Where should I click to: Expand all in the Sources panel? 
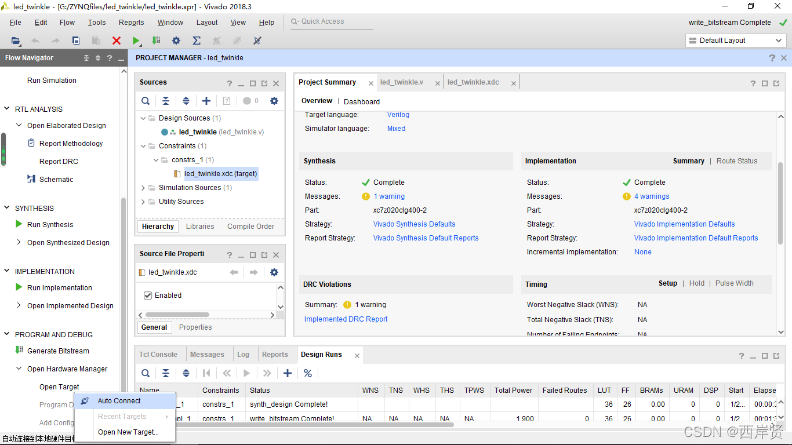pyautogui.click(x=186, y=101)
